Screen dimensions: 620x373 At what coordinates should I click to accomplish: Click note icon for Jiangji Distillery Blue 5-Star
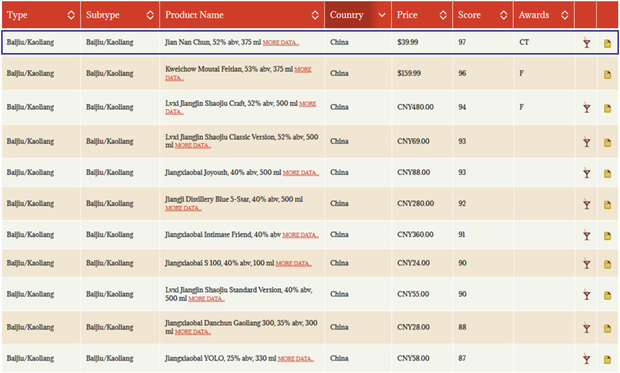click(607, 204)
